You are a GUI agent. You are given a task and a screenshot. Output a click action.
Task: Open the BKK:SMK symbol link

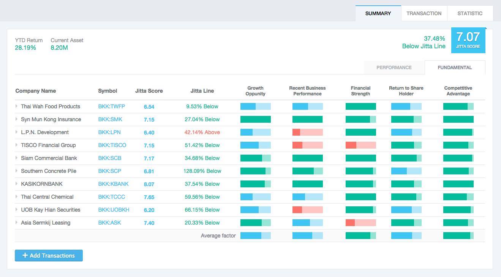pos(110,119)
